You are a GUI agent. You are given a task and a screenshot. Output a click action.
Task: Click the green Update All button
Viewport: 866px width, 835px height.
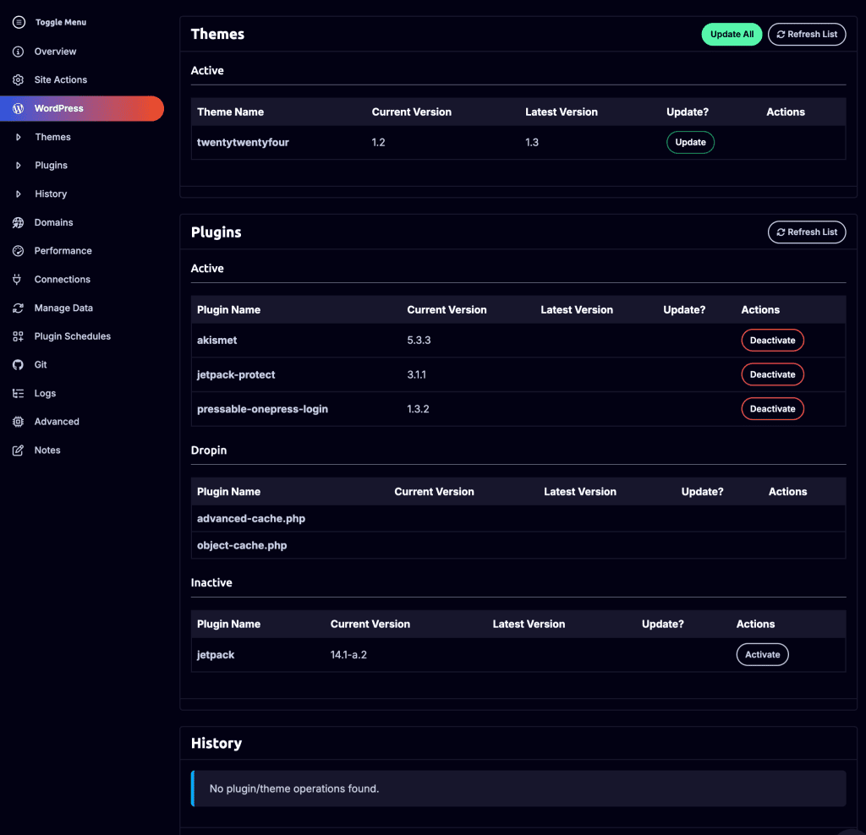tap(732, 34)
